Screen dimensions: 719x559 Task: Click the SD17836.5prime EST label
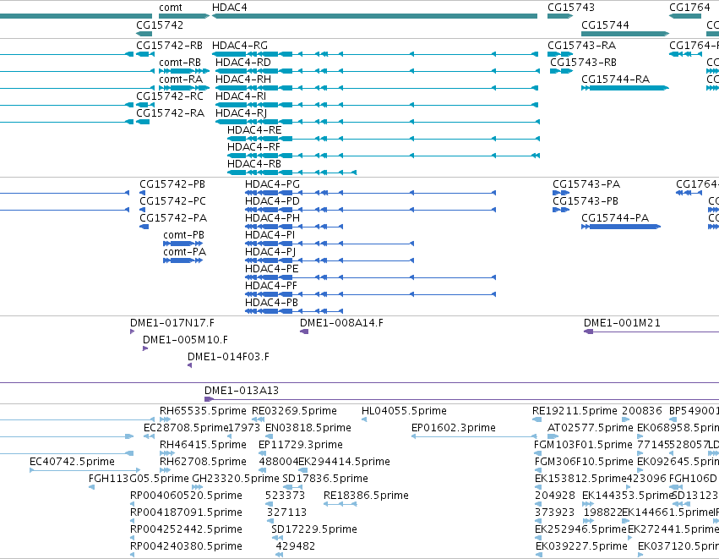(x=325, y=479)
